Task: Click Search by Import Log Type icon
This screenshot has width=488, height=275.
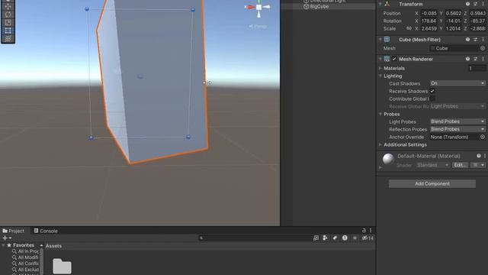Action: (345, 238)
